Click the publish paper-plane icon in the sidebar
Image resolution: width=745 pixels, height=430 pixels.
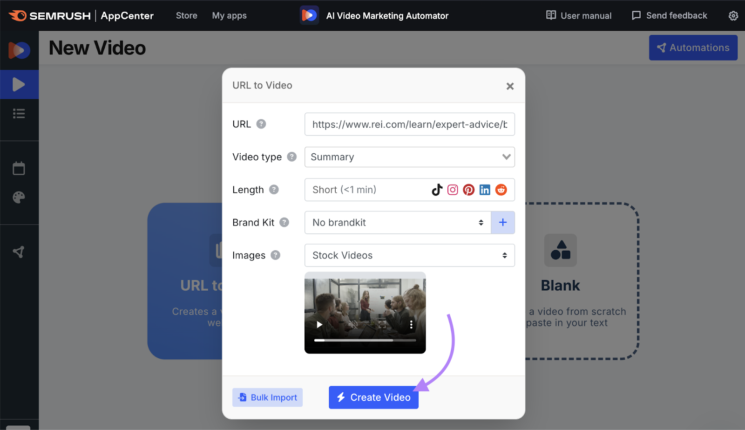tap(19, 251)
